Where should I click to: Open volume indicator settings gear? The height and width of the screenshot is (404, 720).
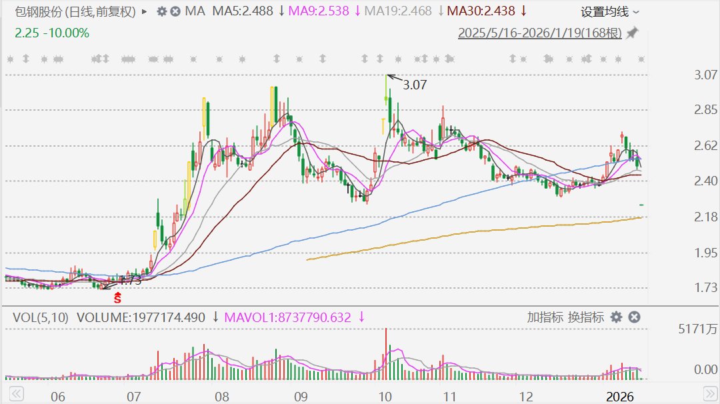tap(616, 317)
